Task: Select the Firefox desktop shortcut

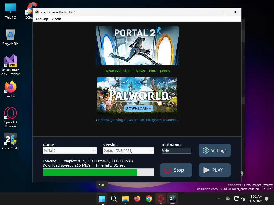Action: pos(10,89)
